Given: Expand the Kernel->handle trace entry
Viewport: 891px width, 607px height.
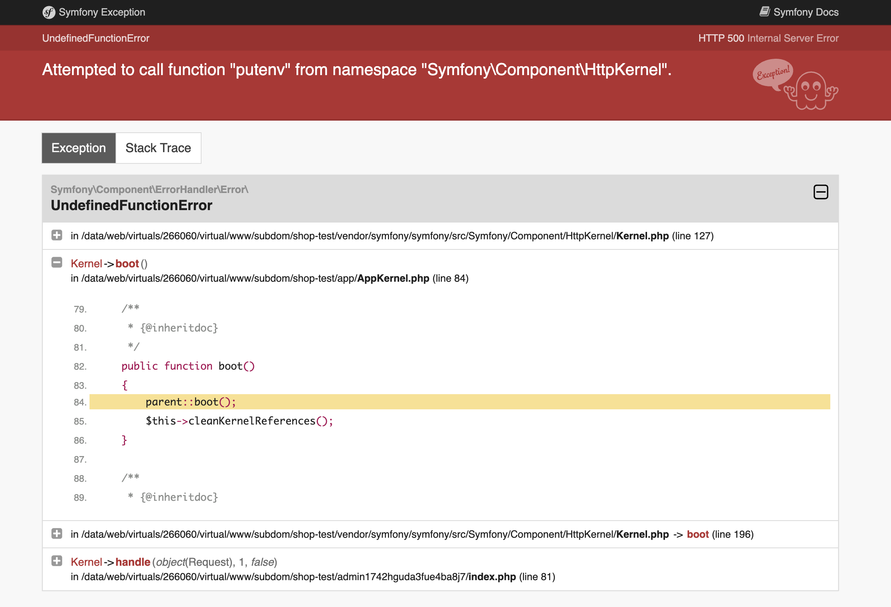Looking at the screenshot, I should 57,561.
